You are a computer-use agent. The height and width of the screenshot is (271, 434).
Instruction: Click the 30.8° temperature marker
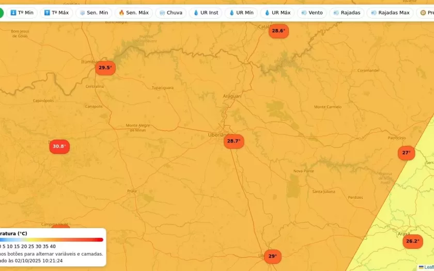59,146
